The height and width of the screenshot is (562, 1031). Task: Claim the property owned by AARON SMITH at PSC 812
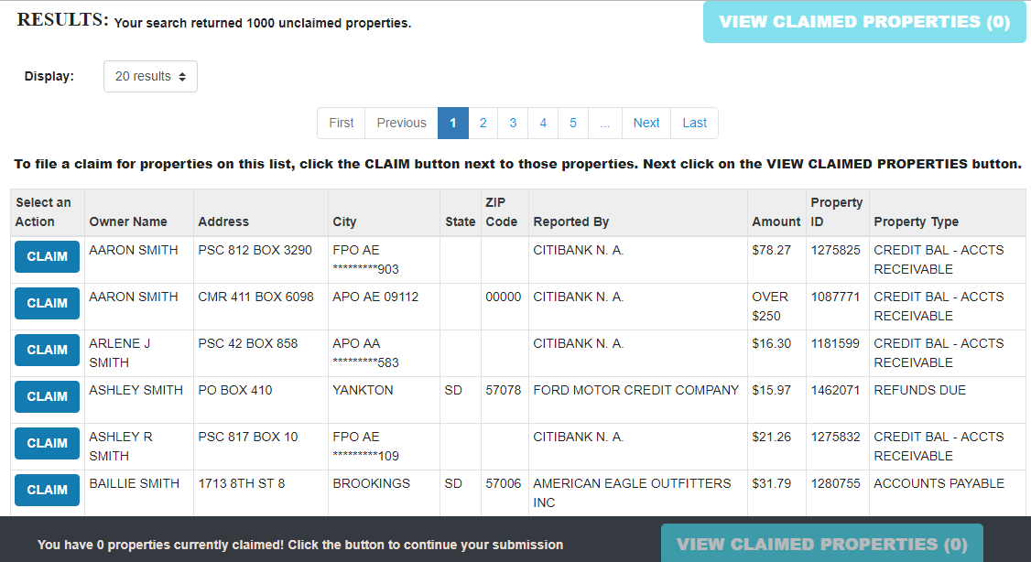point(47,256)
